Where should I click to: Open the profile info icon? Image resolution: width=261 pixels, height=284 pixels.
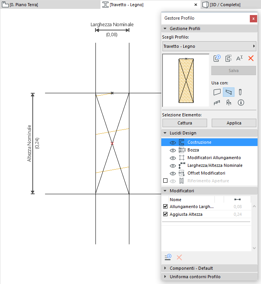(x=241, y=103)
